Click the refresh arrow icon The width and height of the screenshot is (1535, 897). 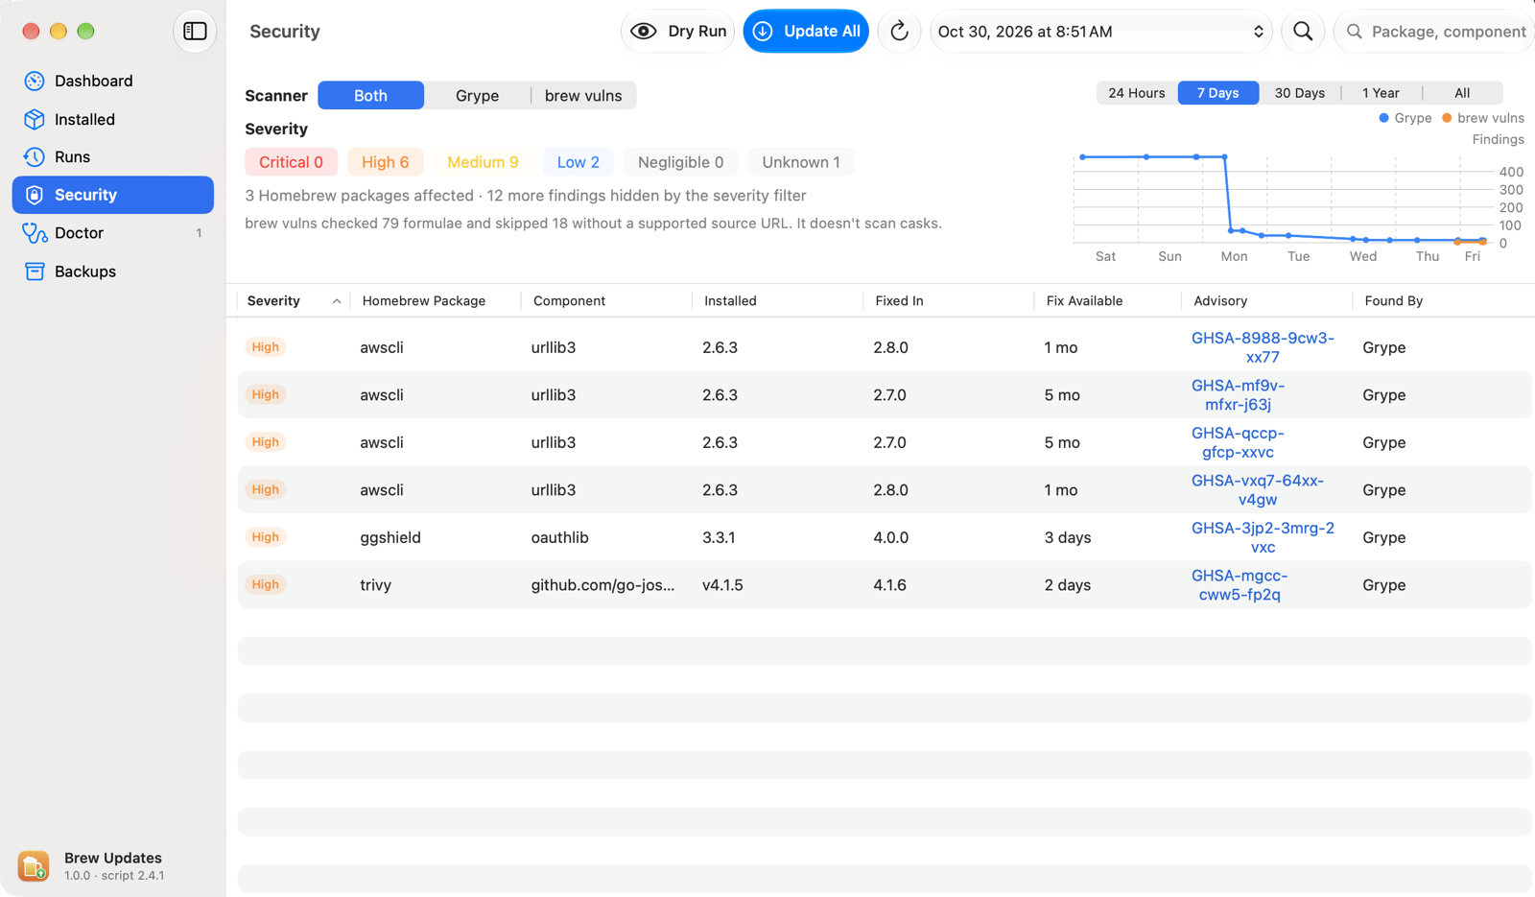899,31
